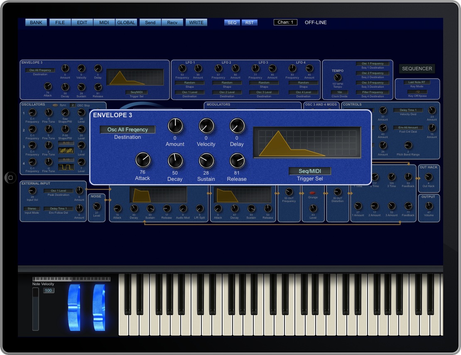Open Env All Amount Foot Cnt Dest selector
The image size is (461, 355).
coord(408,128)
